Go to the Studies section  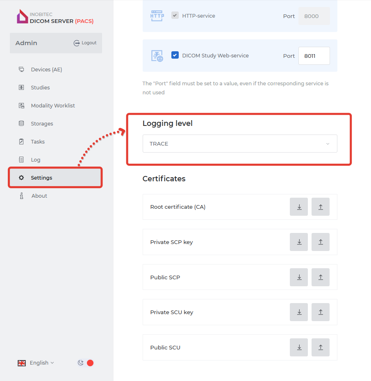click(40, 88)
